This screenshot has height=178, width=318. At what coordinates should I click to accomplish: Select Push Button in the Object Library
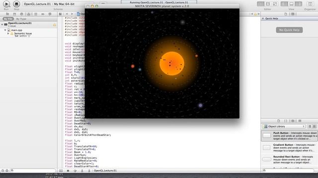[x=289, y=136]
